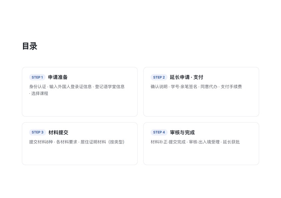Open the 延长申请·支付 card title
The height and width of the screenshot is (198, 281).
coord(186,77)
